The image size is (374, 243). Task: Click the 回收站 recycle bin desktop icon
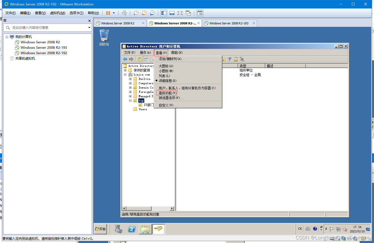point(104,38)
